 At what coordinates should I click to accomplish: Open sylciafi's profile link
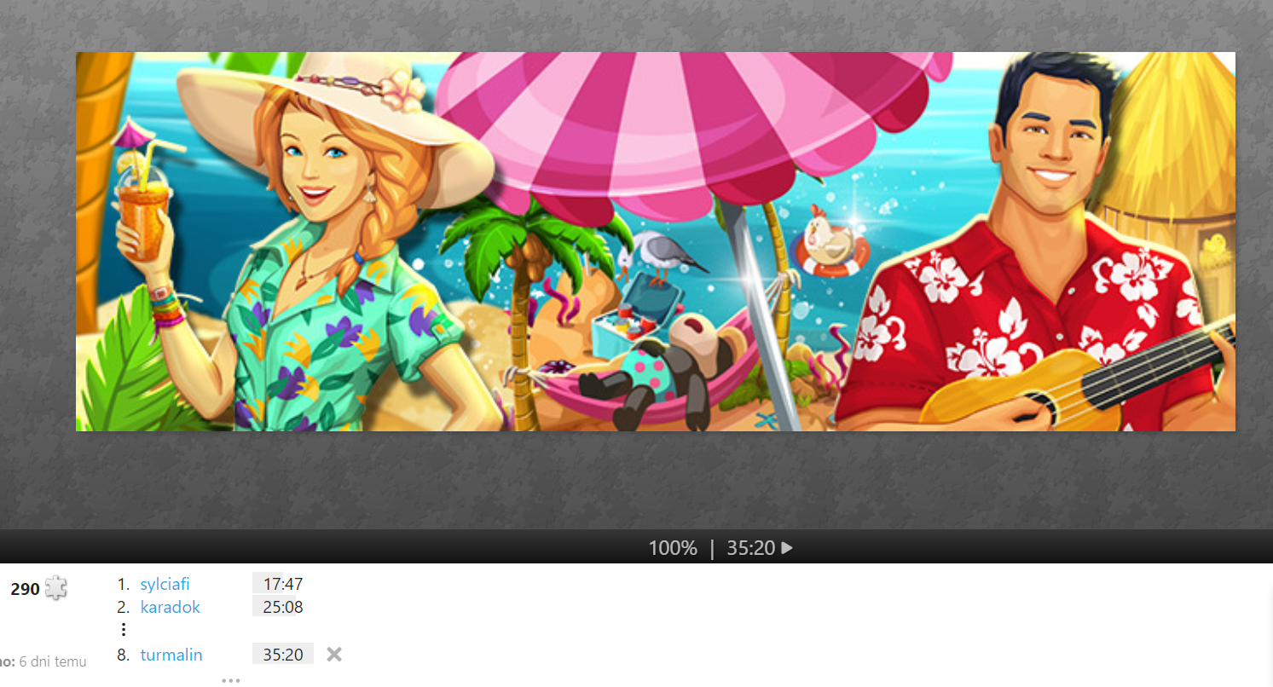[x=165, y=584]
